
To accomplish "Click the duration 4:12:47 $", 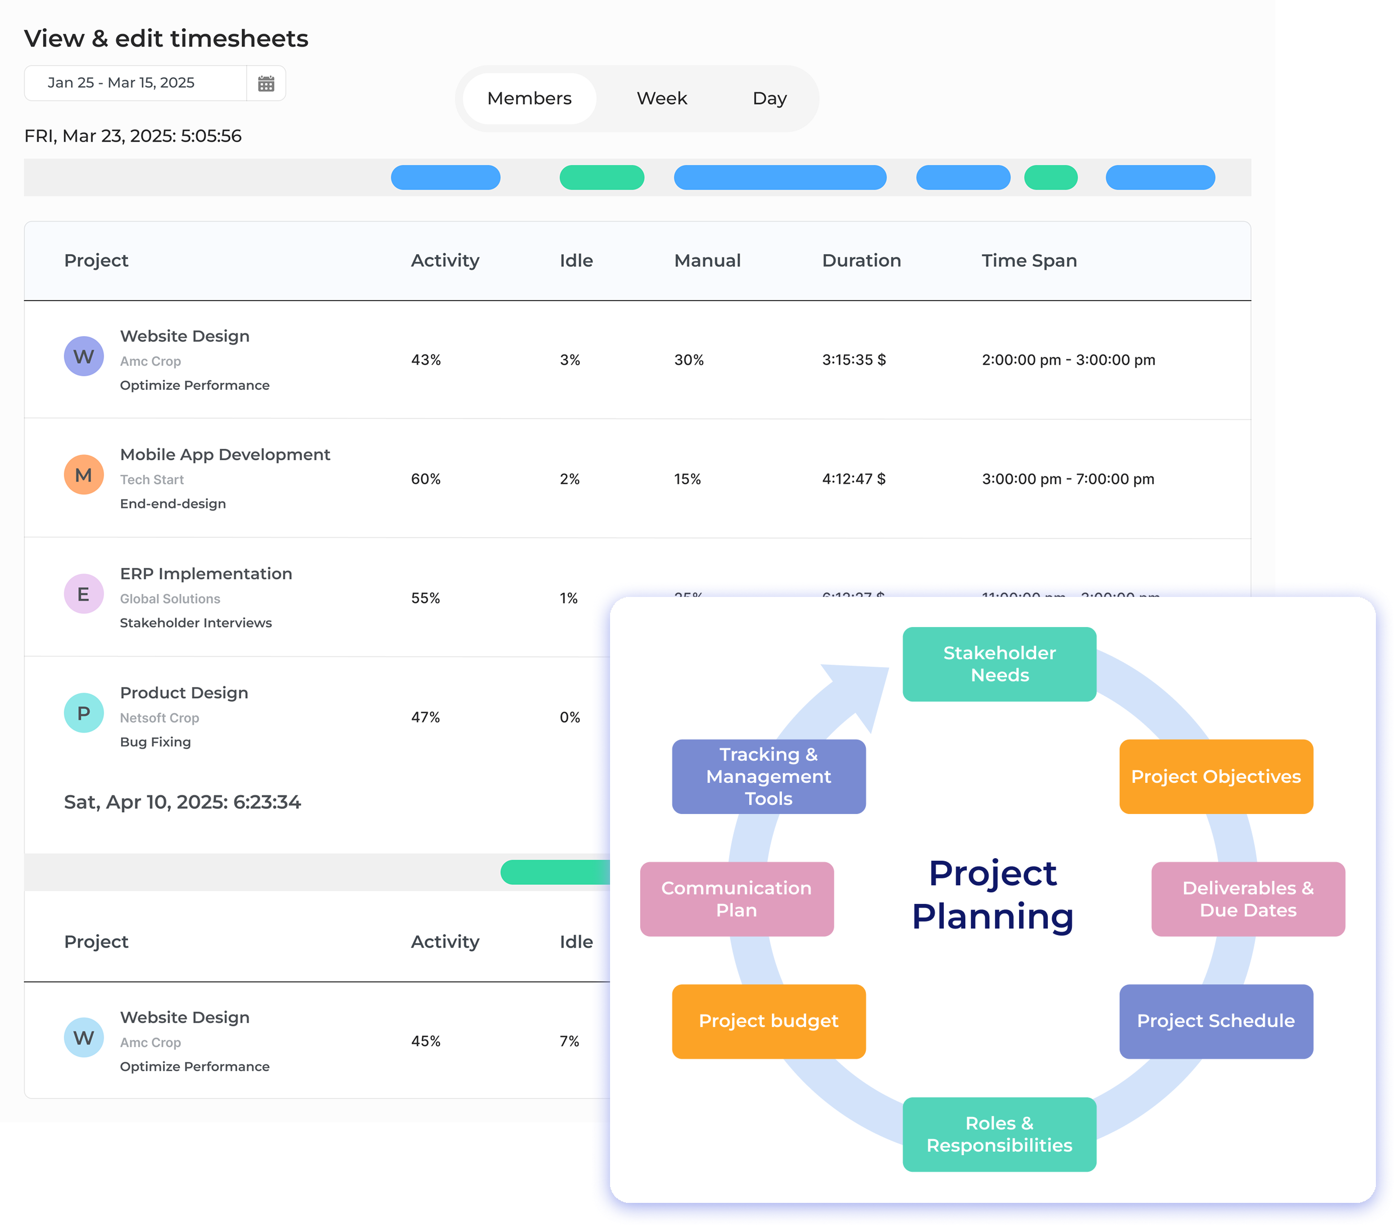I will 854,479.
